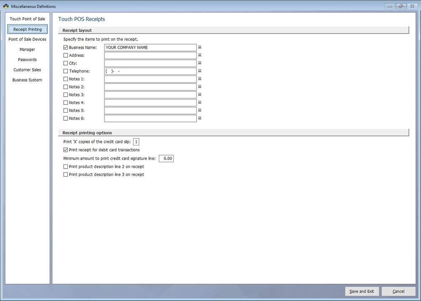Go to the Passwords section
The width and height of the screenshot is (421, 301).
click(27, 60)
